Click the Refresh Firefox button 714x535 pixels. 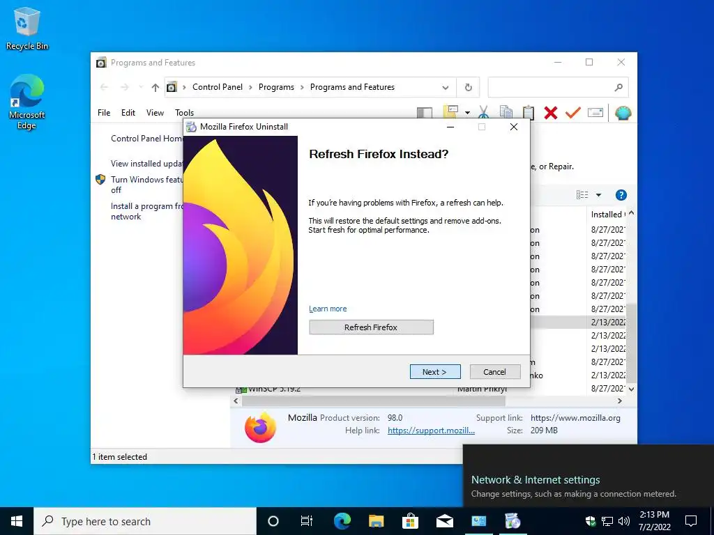click(x=371, y=327)
